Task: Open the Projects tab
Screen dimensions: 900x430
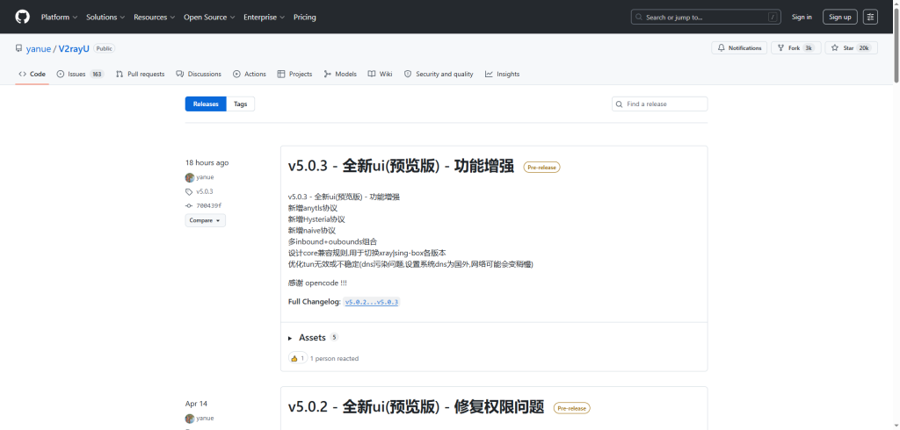Action: [294, 74]
